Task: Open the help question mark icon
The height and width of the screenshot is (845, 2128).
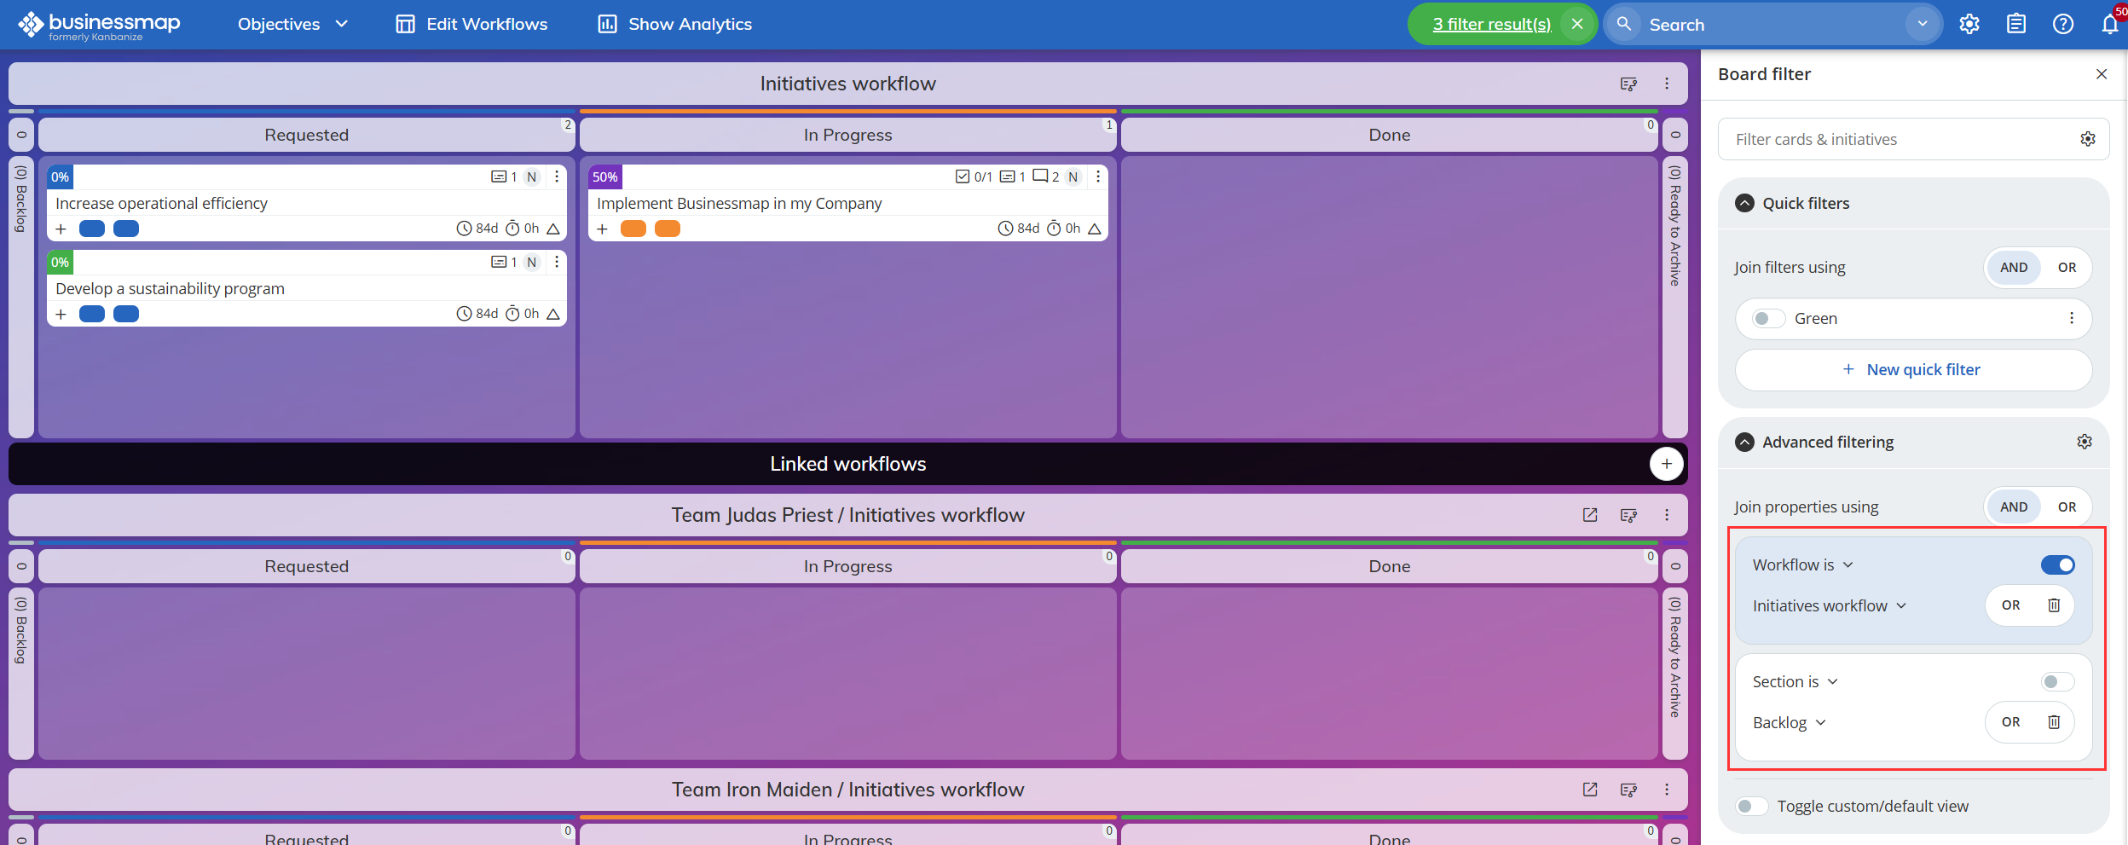Action: click(2062, 24)
